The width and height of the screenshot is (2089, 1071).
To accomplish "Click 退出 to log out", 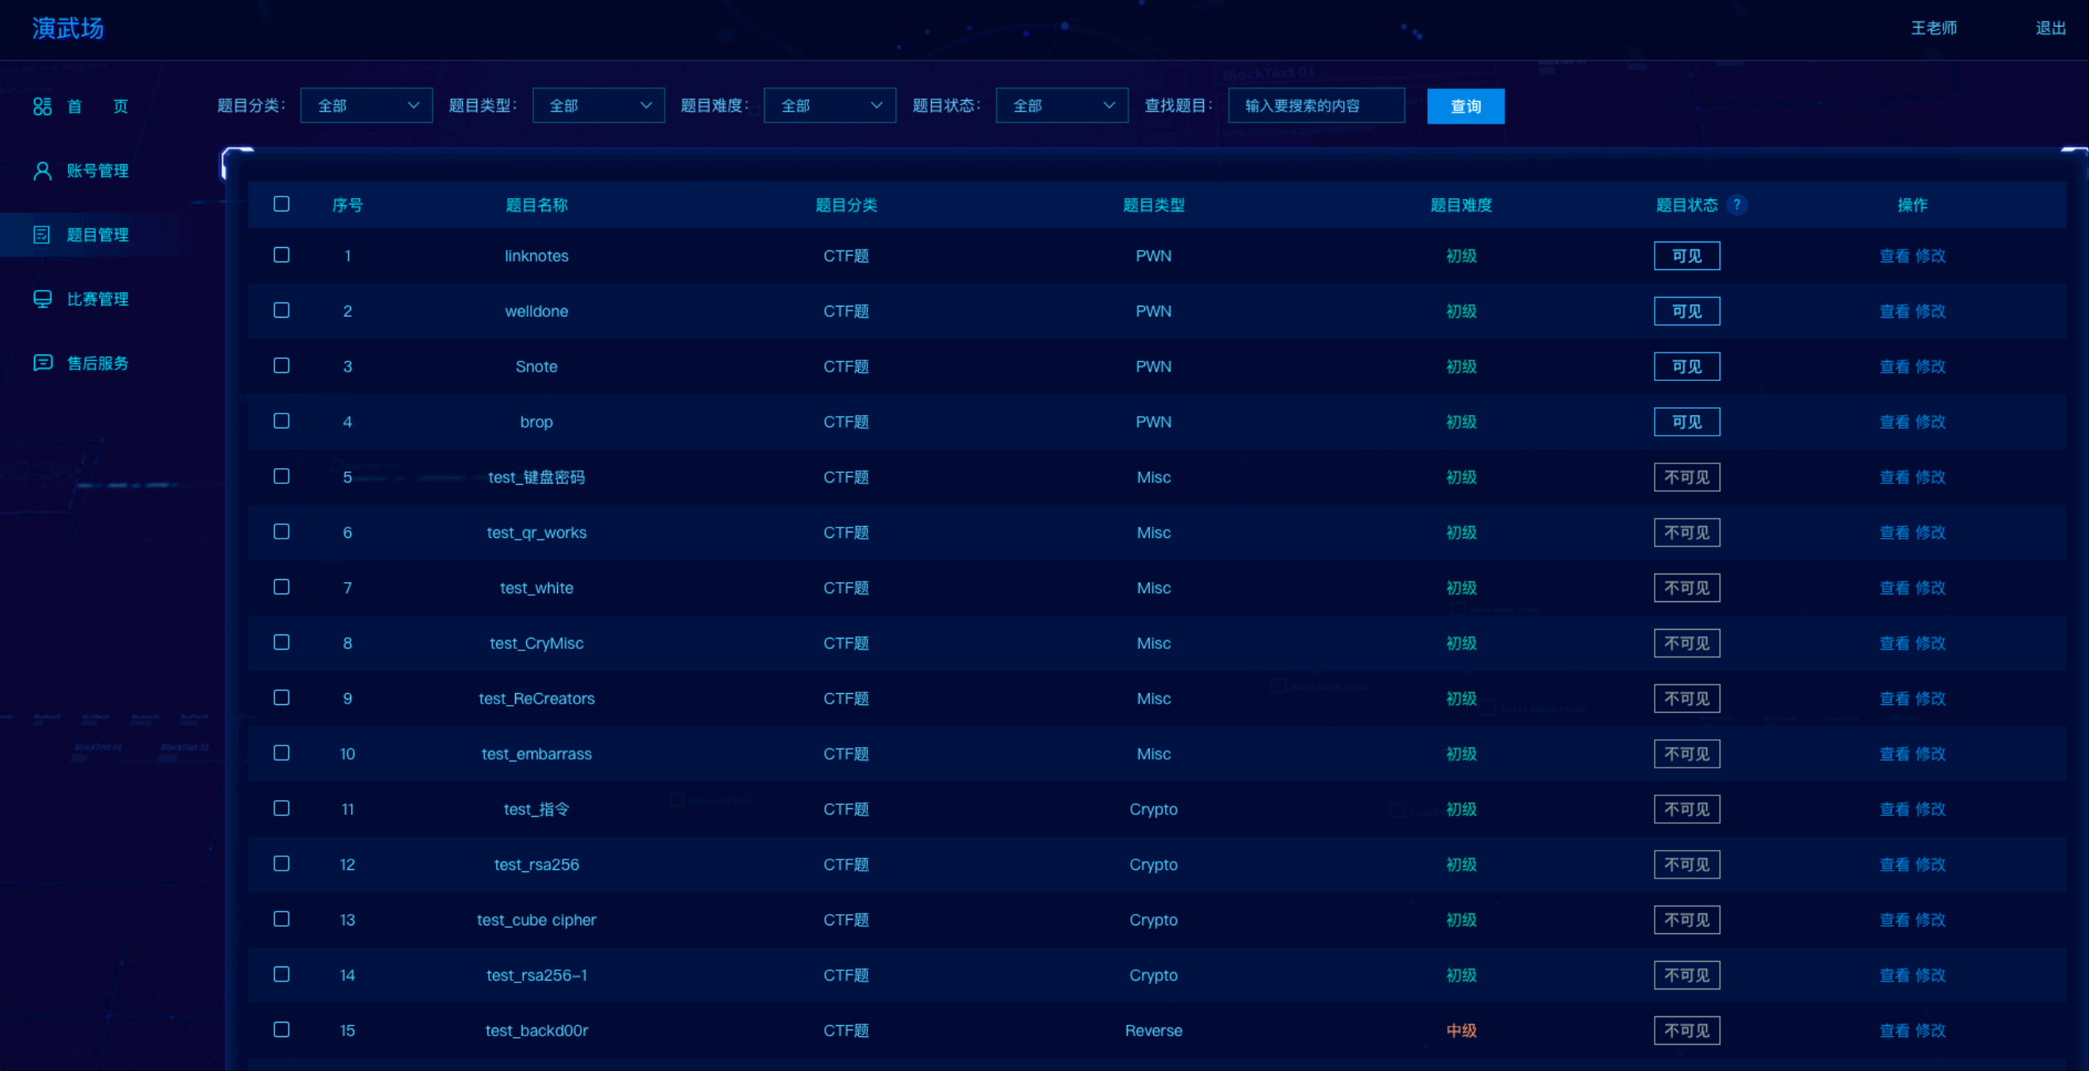I will coord(2050,29).
